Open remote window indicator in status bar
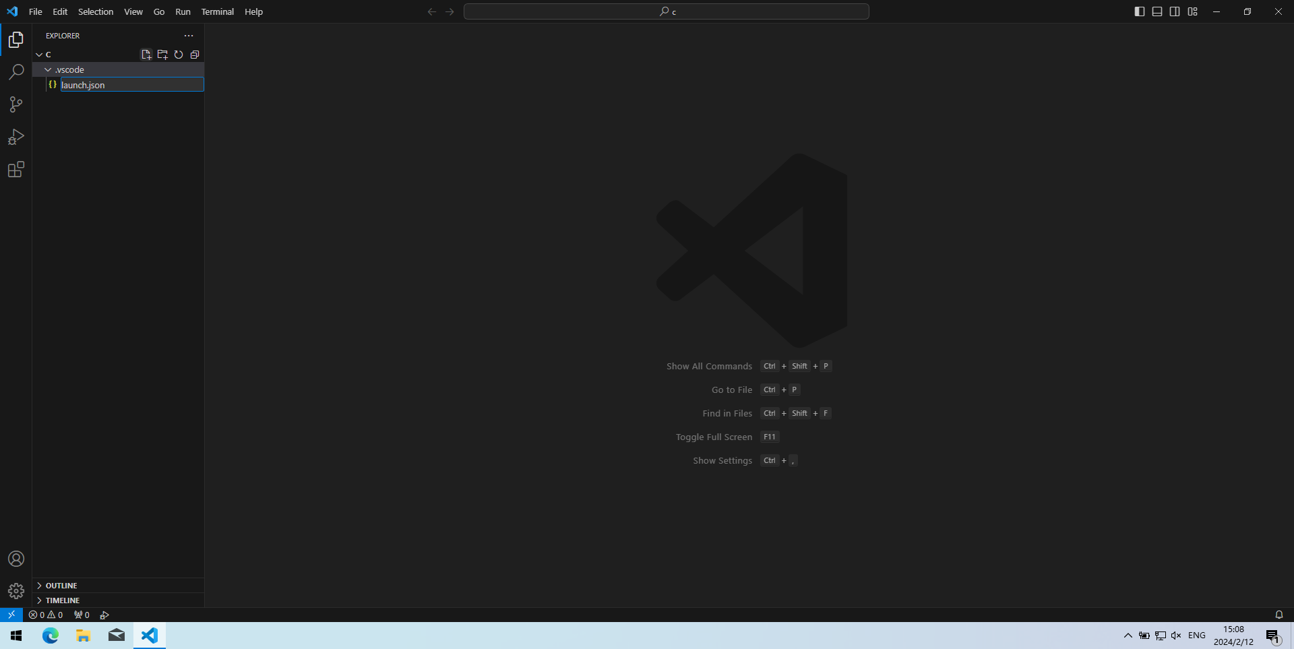 click(x=11, y=615)
